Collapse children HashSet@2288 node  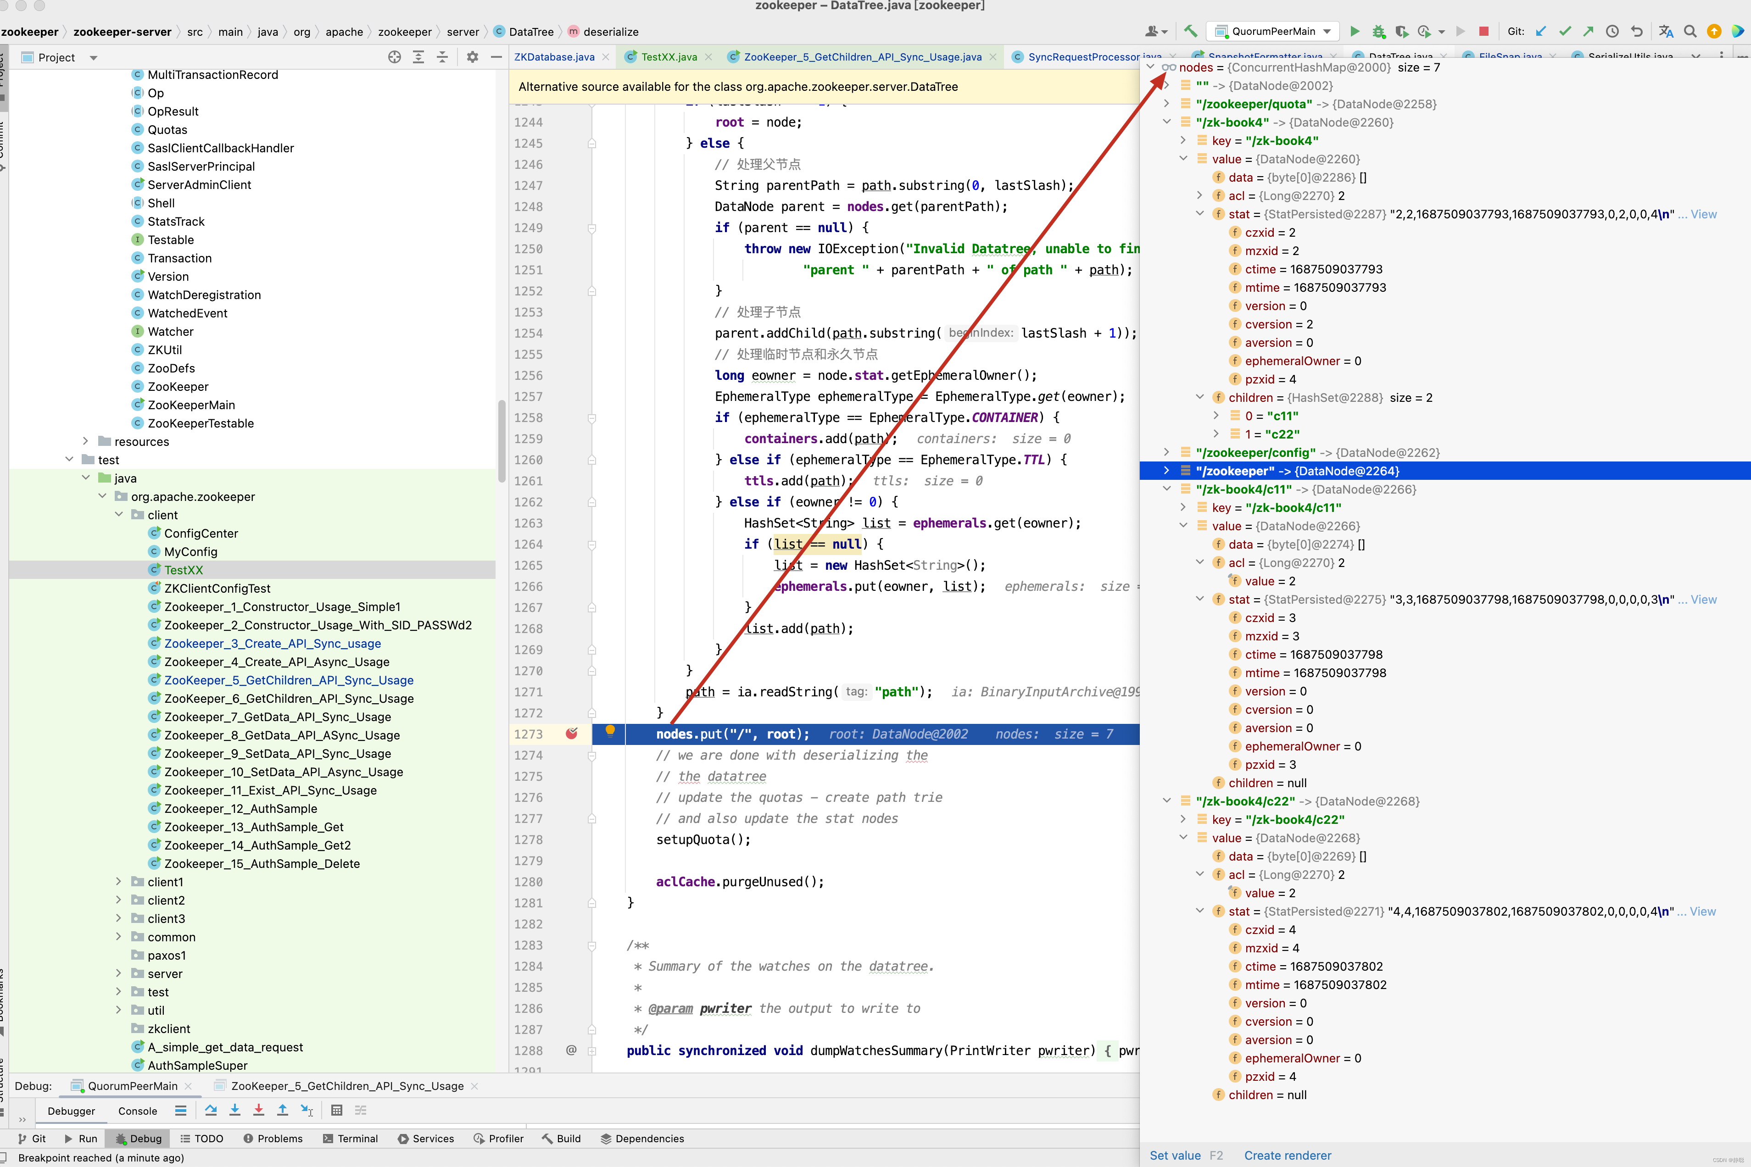[x=1199, y=397]
